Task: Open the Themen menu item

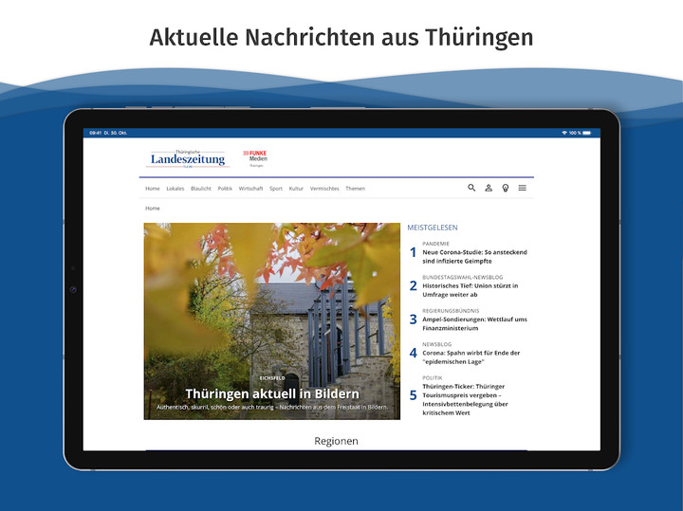Action: point(355,189)
